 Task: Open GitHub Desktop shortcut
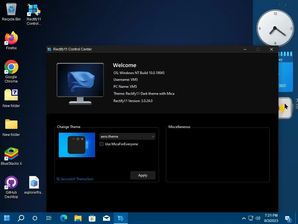[11, 187]
